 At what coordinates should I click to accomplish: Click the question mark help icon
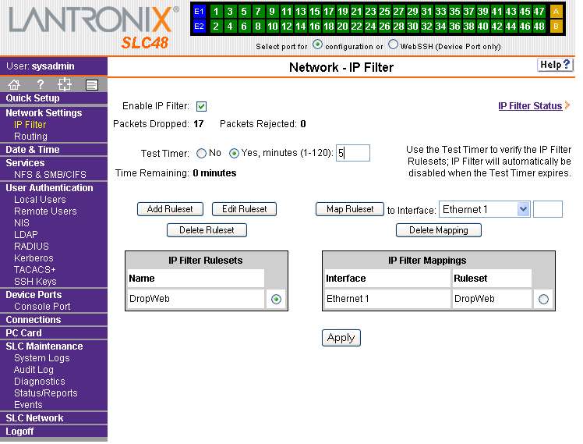tap(41, 85)
